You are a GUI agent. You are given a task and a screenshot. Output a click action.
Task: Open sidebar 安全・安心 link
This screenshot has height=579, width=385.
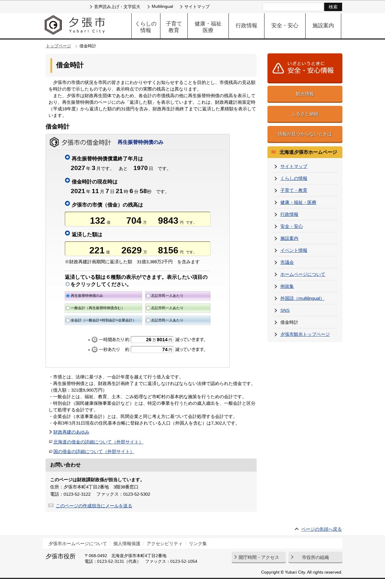[291, 226]
